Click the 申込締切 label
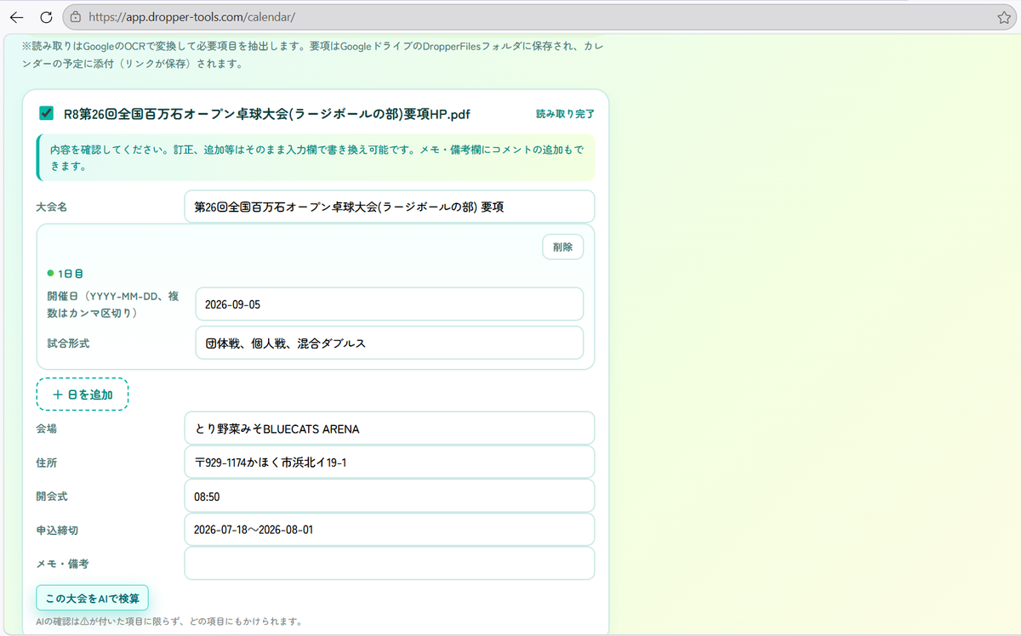The image size is (1021, 636). pos(56,530)
